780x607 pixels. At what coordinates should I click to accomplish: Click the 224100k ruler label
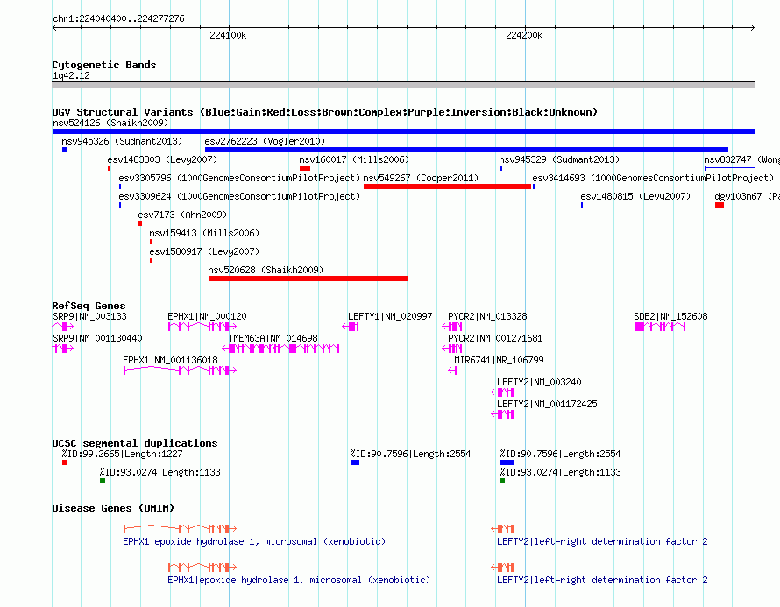tap(228, 35)
